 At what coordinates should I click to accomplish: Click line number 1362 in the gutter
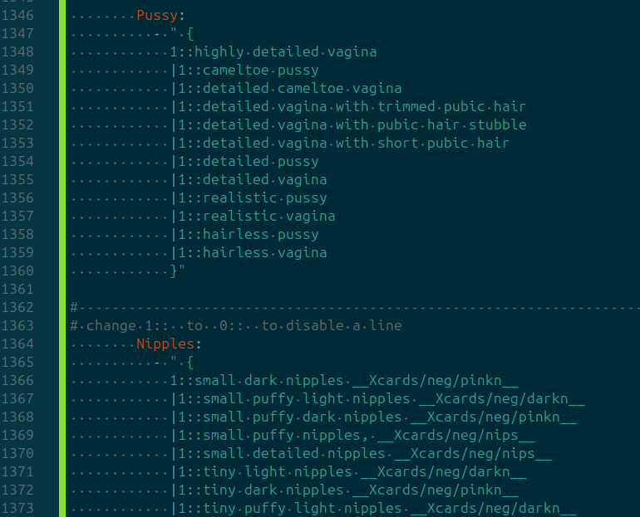click(x=17, y=307)
